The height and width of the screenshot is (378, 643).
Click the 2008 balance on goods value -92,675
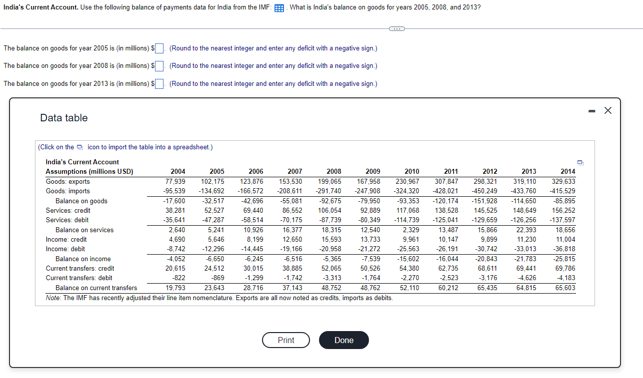(x=331, y=201)
